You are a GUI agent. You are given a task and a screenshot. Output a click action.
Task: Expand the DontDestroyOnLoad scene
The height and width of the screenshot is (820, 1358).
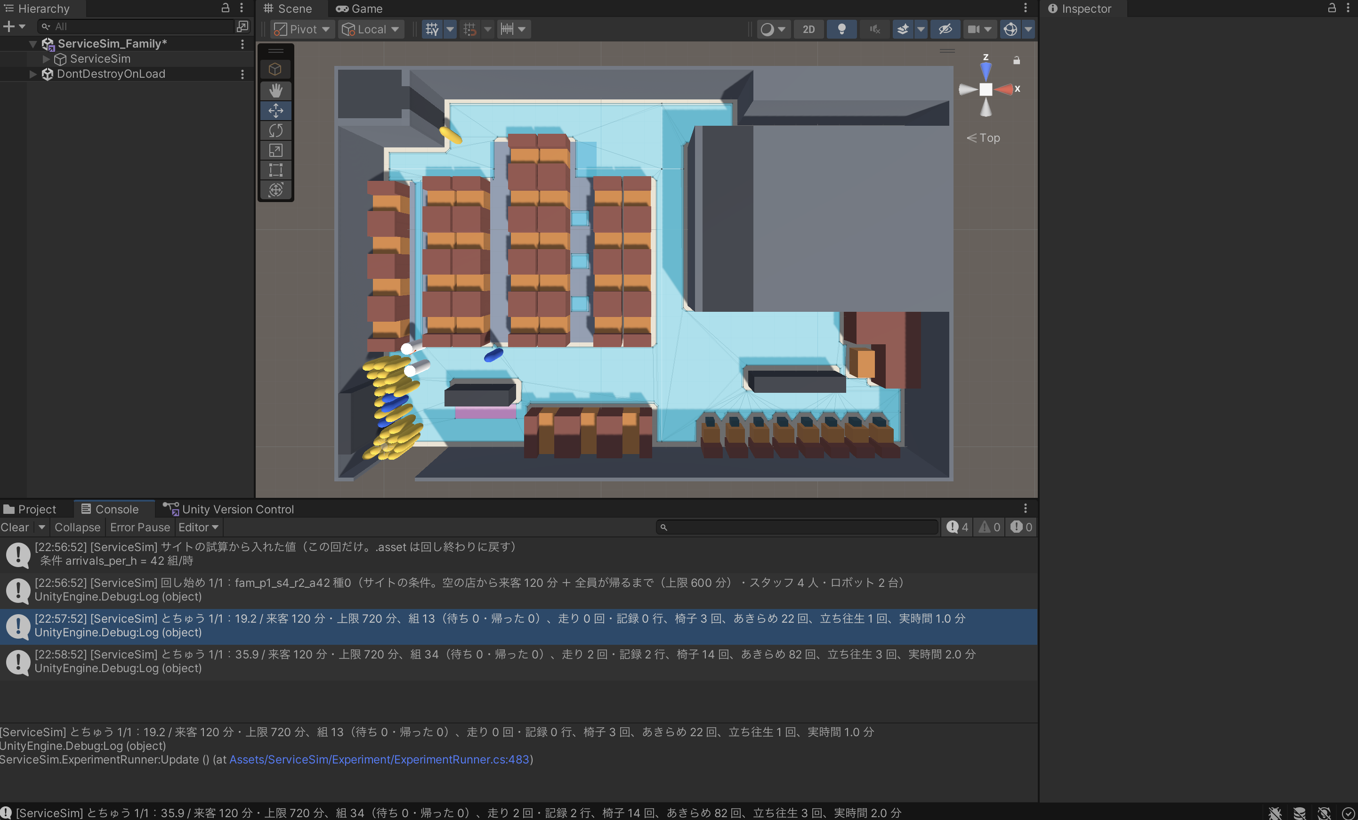pyautogui.click(x=32, y=74)
